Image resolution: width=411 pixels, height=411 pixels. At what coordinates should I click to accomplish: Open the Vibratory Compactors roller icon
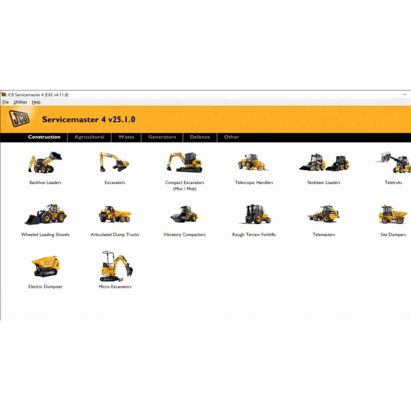pos(184,214)
